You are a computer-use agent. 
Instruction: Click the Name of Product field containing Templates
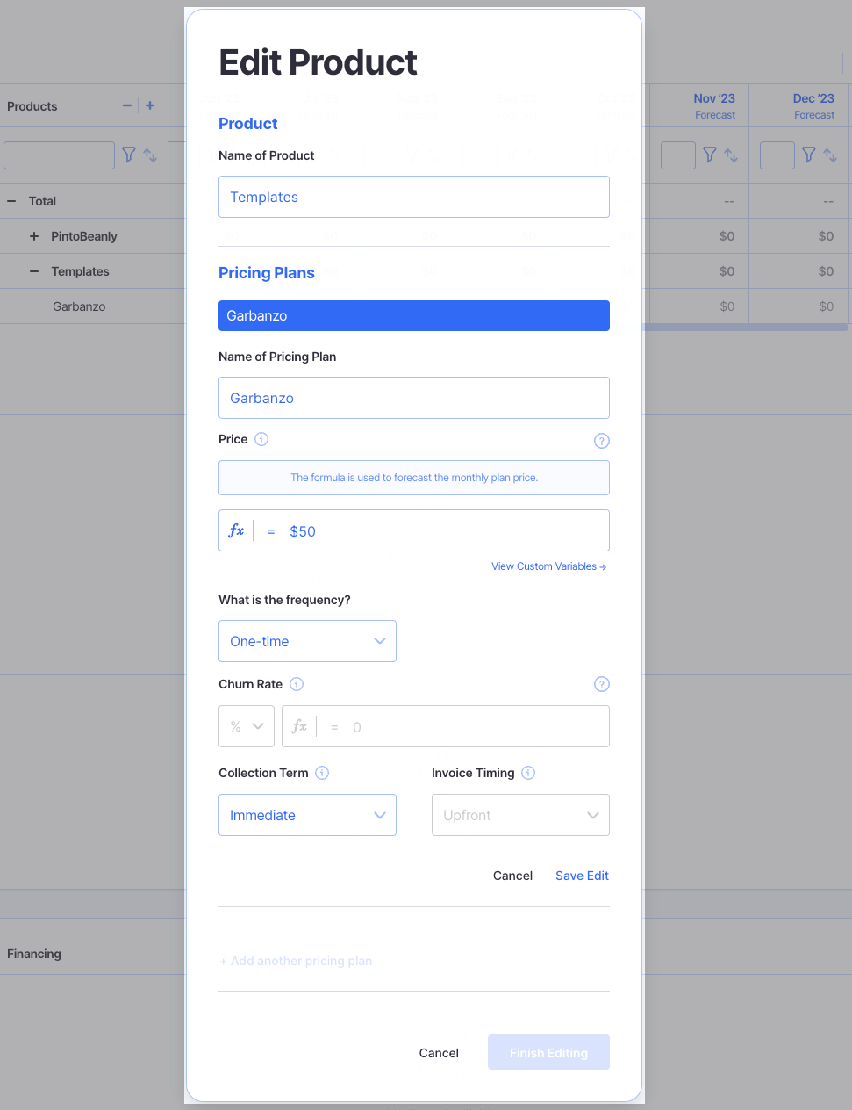[413, 197]
